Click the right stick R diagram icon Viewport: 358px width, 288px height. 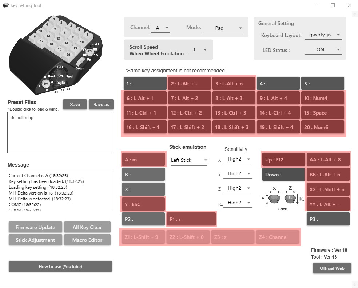click(x=290, y=198)
